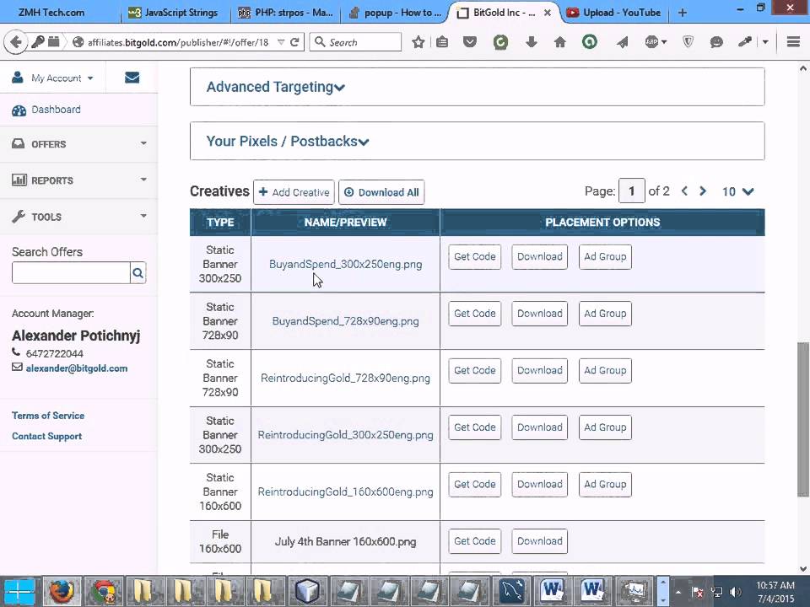Open the Terms of Service link
The image size is (810, 607).
pos(48,416)
